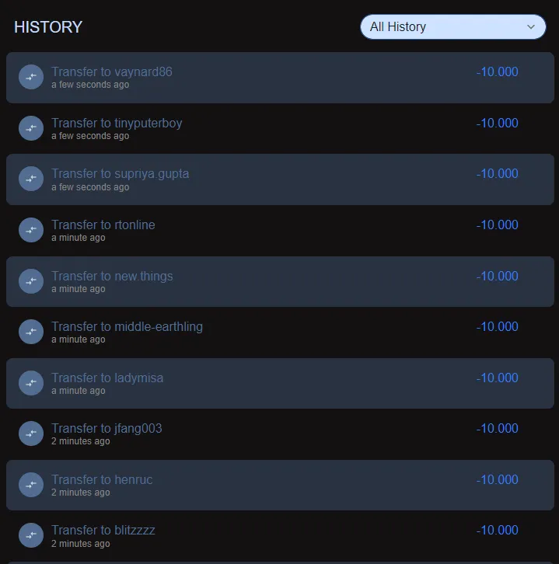Click transfer icon beside supriya.gupta entry
This screenshot has height=564, width=559.
(31, 179)
